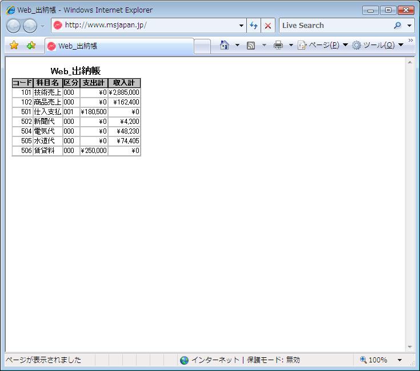
Task: Click the ¥180,500 amount cell
Action: pos(94,112)
